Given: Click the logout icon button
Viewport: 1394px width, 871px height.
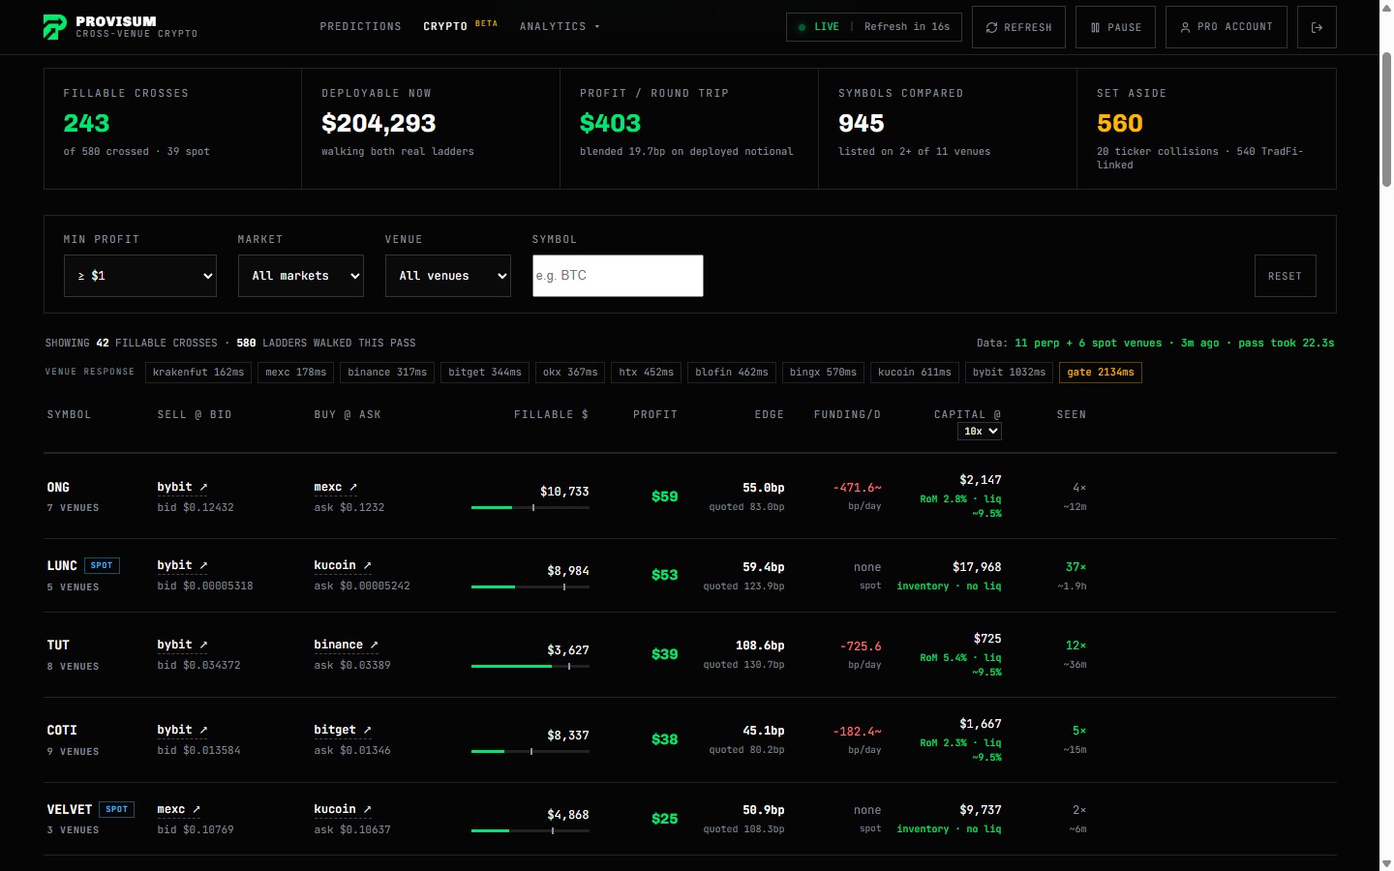Looking at the screenshot, I should (x=1317, y=27).
